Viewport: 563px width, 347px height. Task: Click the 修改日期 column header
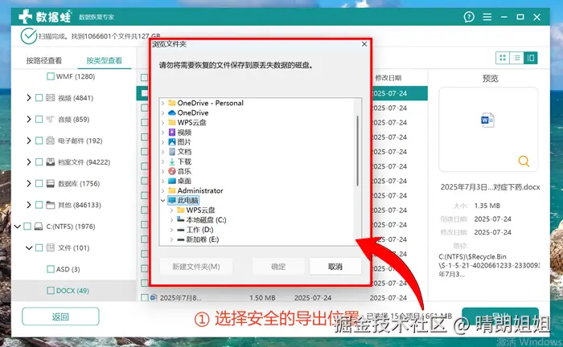click(x=388, y=78)
